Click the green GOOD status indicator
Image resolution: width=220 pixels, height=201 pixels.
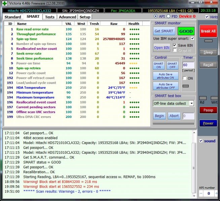click(x=186, y=31)
